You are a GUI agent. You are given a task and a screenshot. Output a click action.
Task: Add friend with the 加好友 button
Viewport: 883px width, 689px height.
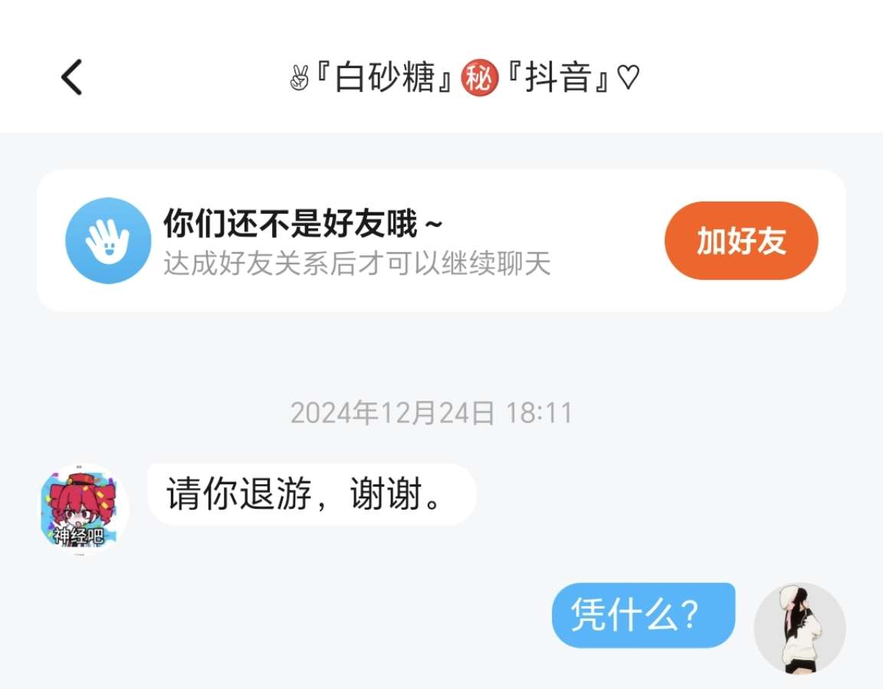tap(741, 241)
